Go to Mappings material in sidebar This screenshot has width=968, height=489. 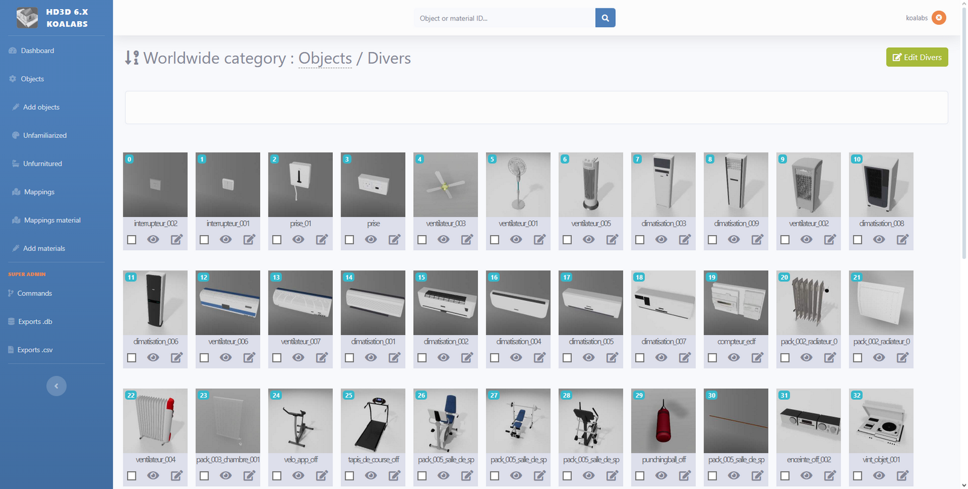(x=52, y=220)
